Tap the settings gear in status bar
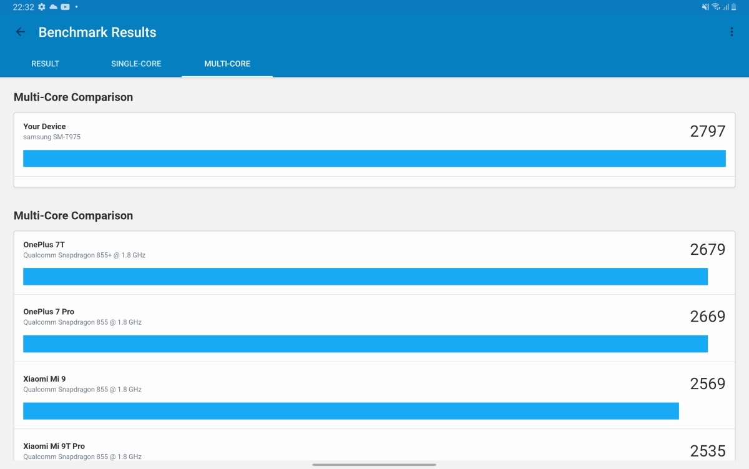Viewport: 749px width, 469px height. click(x=42, y=7)
